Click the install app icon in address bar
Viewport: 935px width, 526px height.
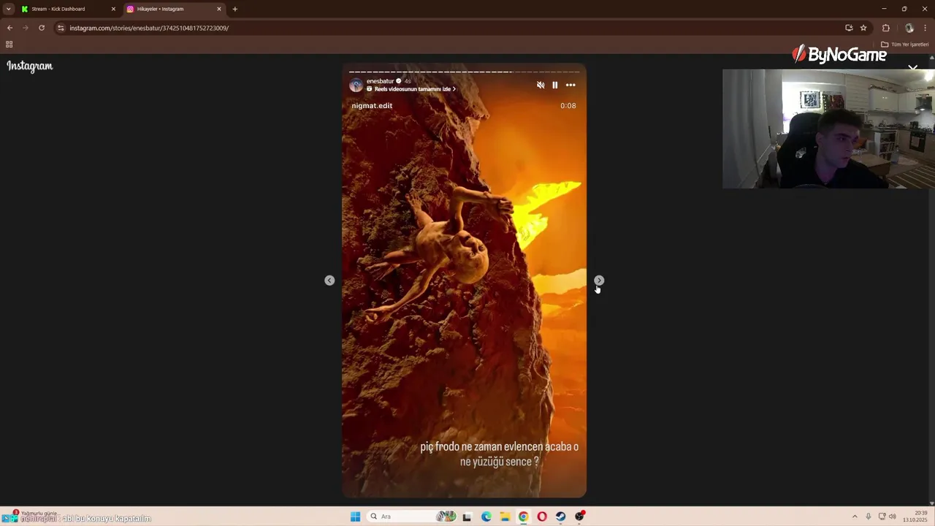coord(849,28)
